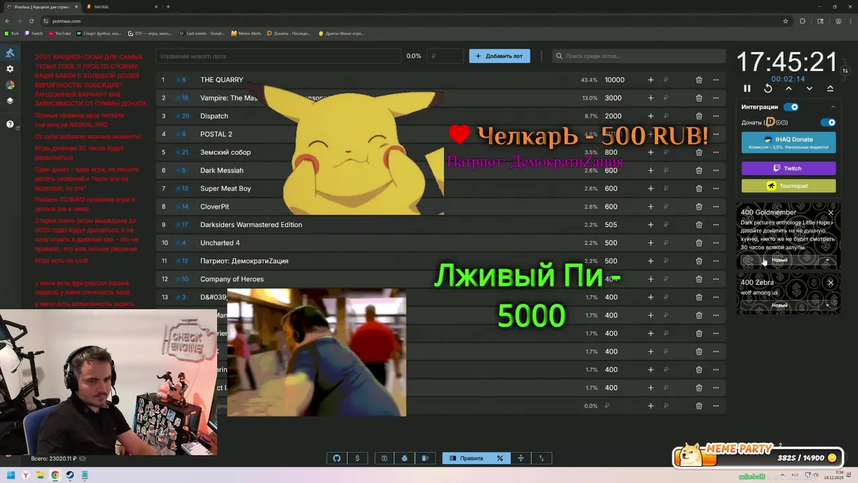Image resolution: width=858 pixels, height=483 pixels.
Task: Click the new lot amount field
Action: click(x=446, y=56)
